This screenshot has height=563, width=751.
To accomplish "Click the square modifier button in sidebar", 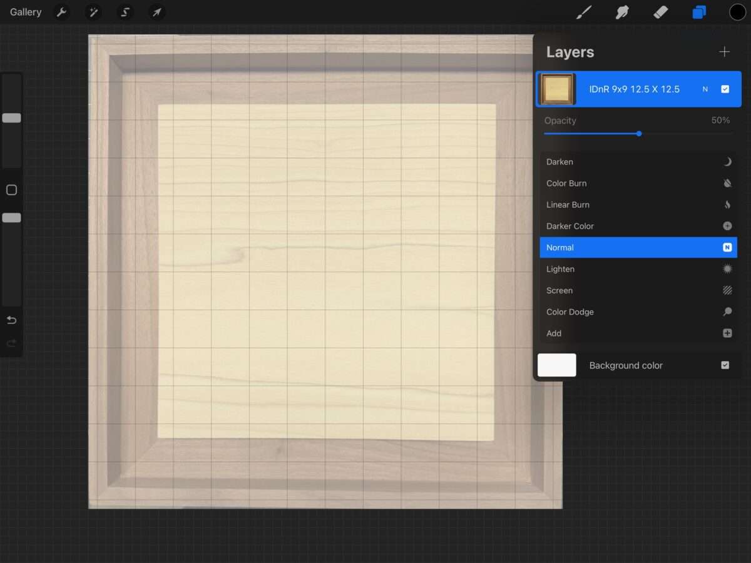I will point(11,190).
